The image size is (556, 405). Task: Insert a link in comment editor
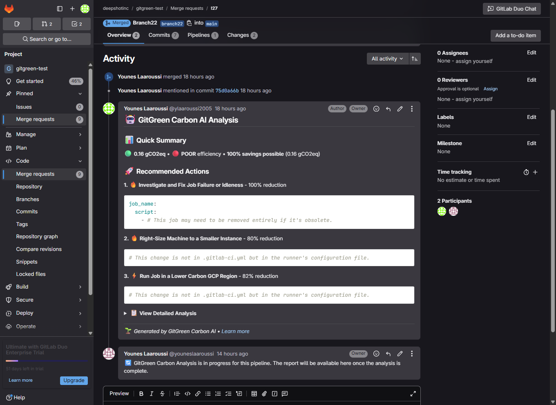point(198,394)
